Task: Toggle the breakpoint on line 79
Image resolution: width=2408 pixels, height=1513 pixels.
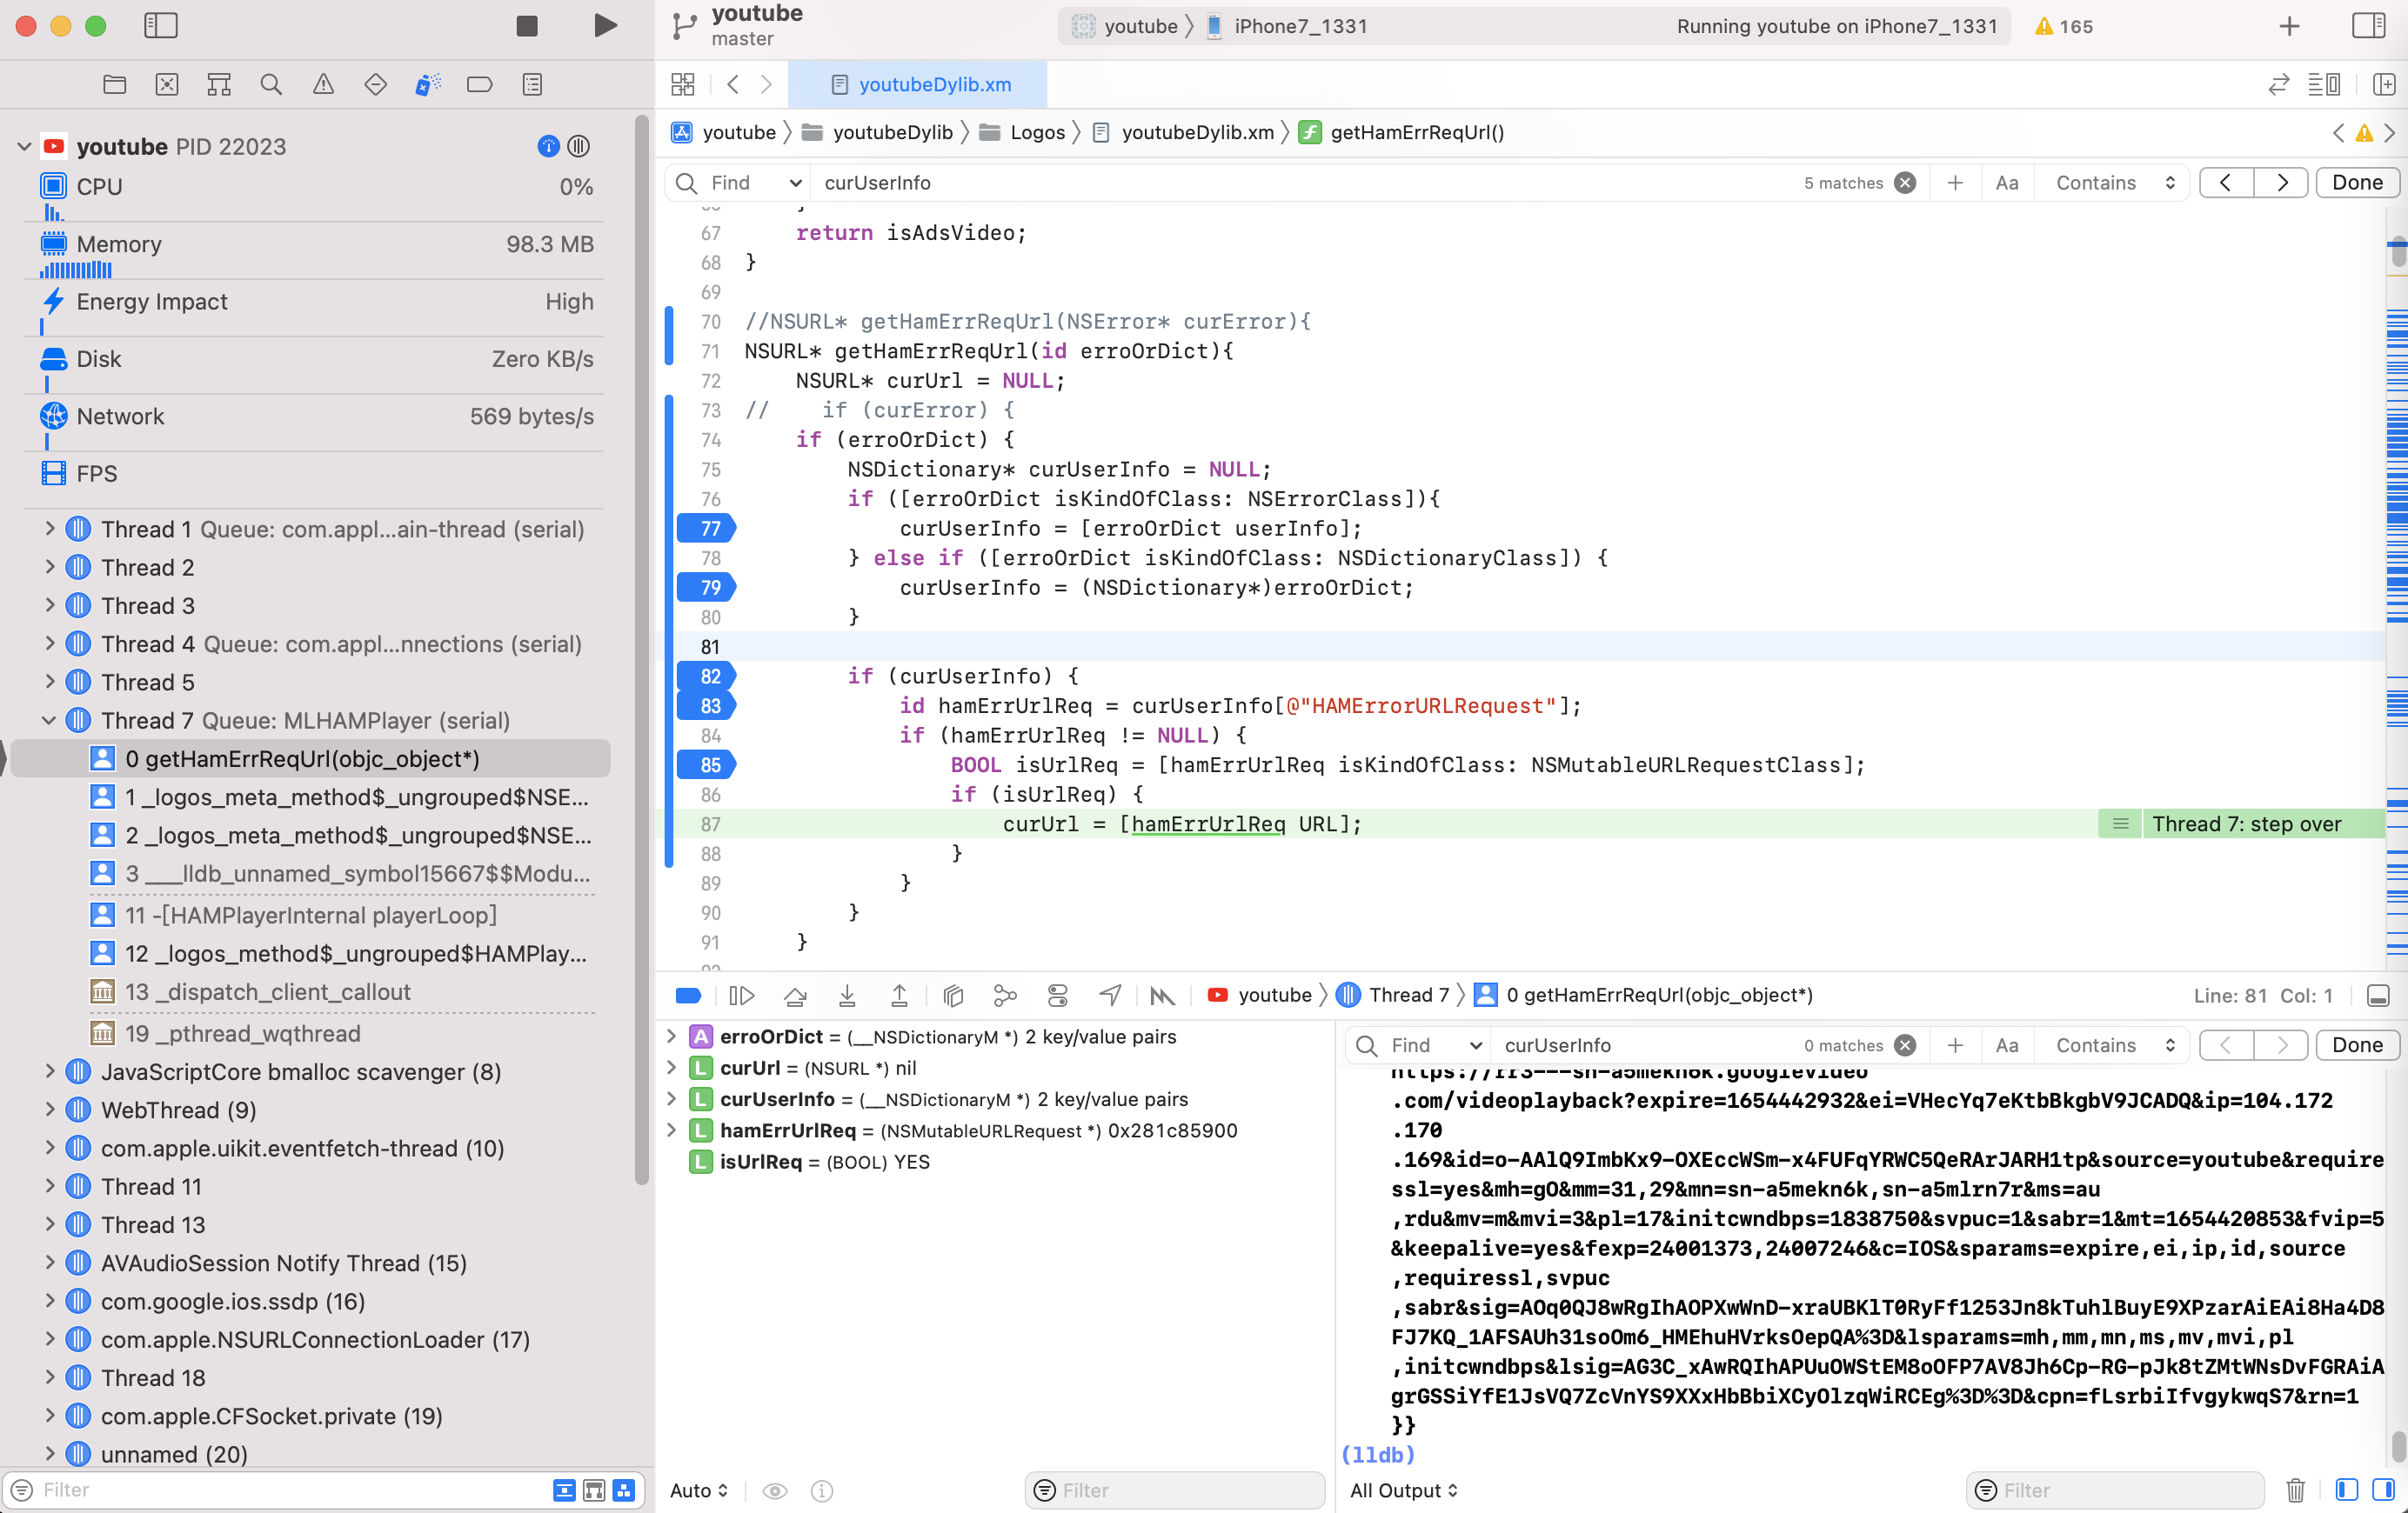Action: 710,588
